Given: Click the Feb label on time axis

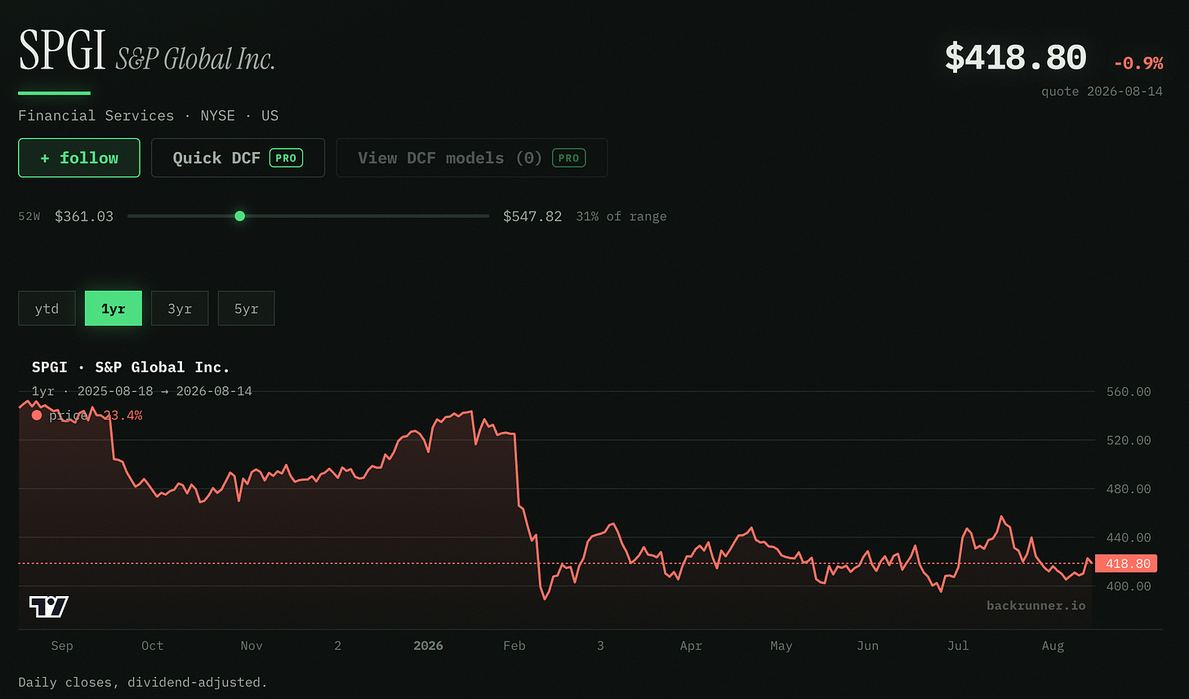Looking at the screenshot, I should point(514,645).
